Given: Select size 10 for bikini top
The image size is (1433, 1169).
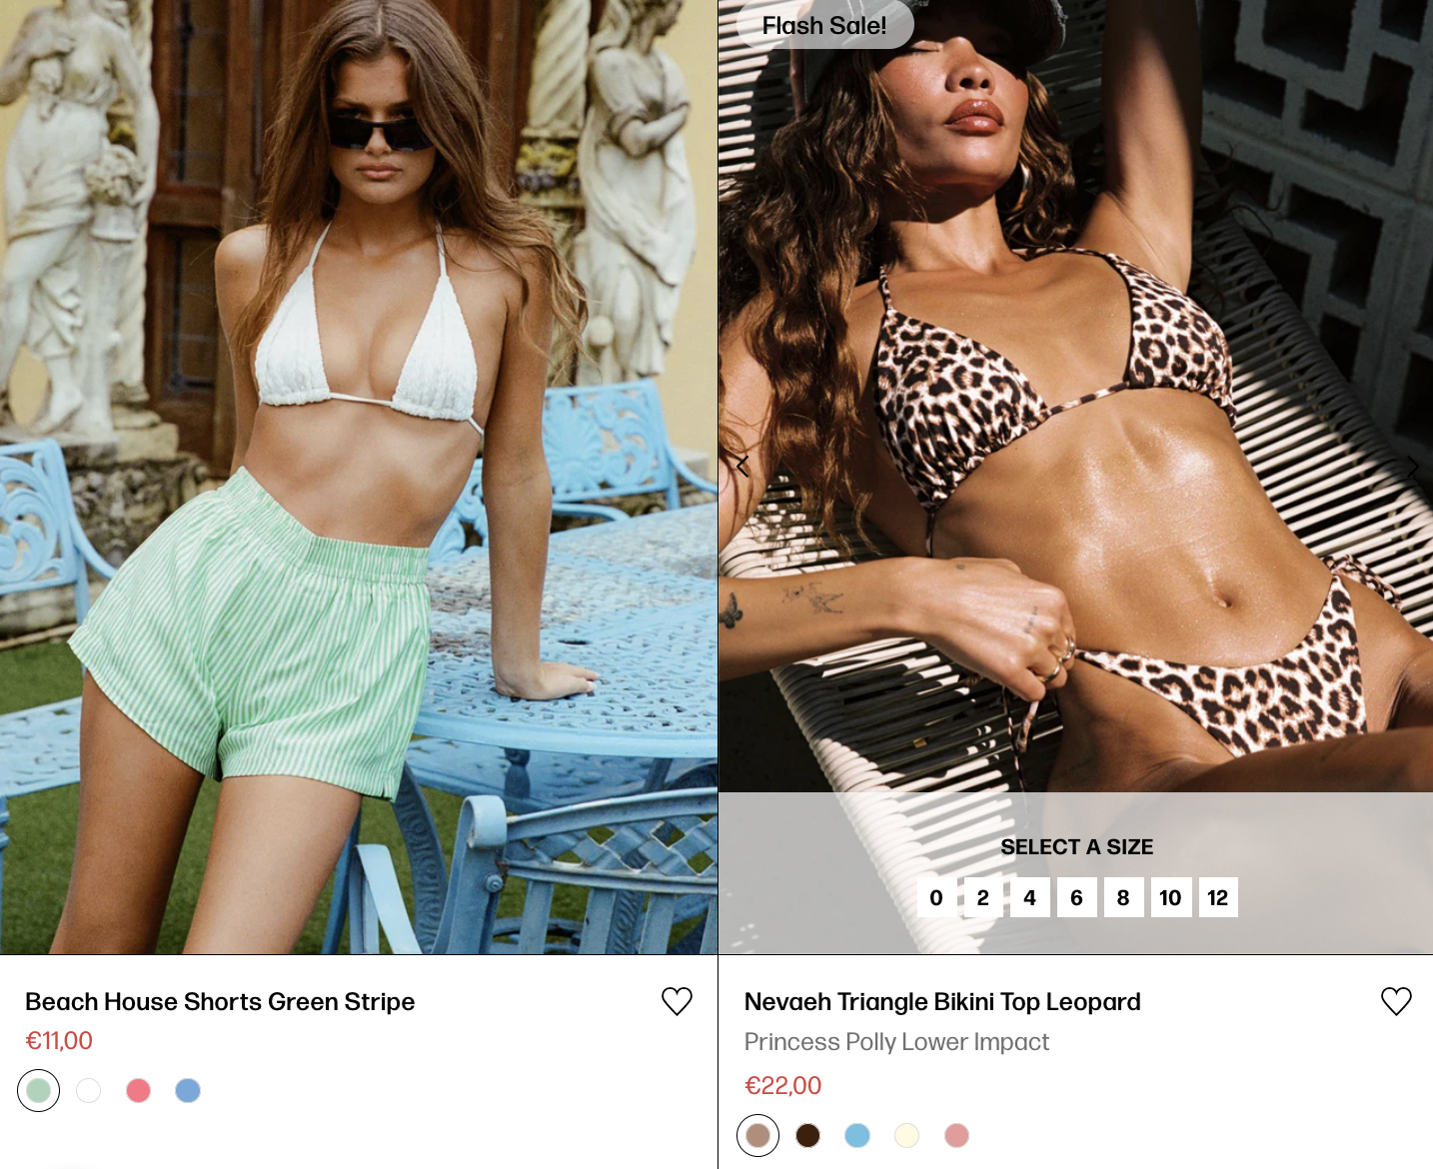Looking at the screenshot, I should 1170,897.
